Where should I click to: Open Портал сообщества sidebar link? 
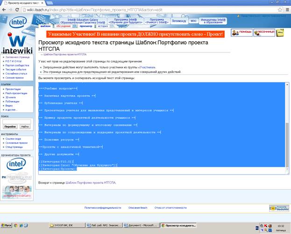tap(17, 66)
